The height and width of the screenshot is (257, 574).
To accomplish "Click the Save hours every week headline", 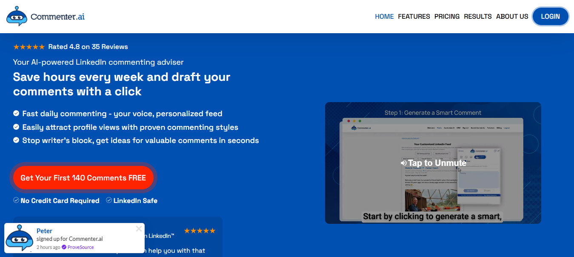I will 122,84.
